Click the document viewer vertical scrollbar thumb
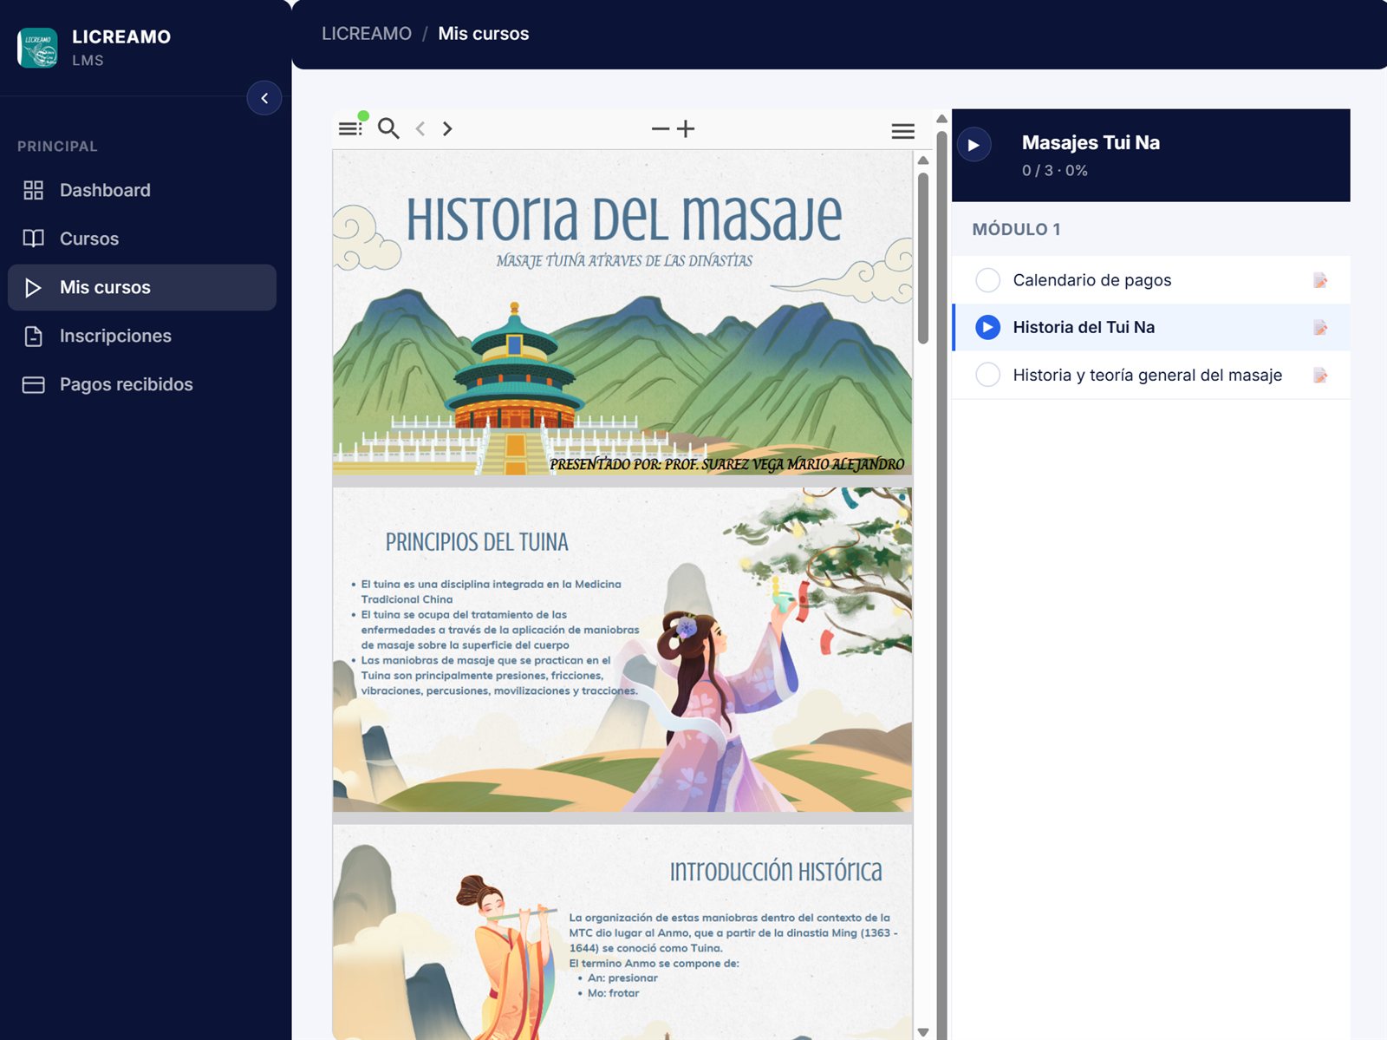 923,258
